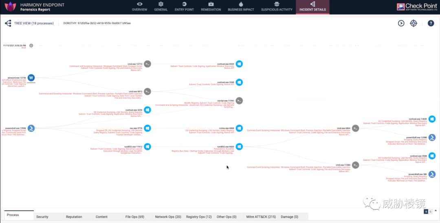The height and width of the screenshot is (223, 440).
Task: Select the powershell.exe 13996 node icon
Action: click(31, 128)
